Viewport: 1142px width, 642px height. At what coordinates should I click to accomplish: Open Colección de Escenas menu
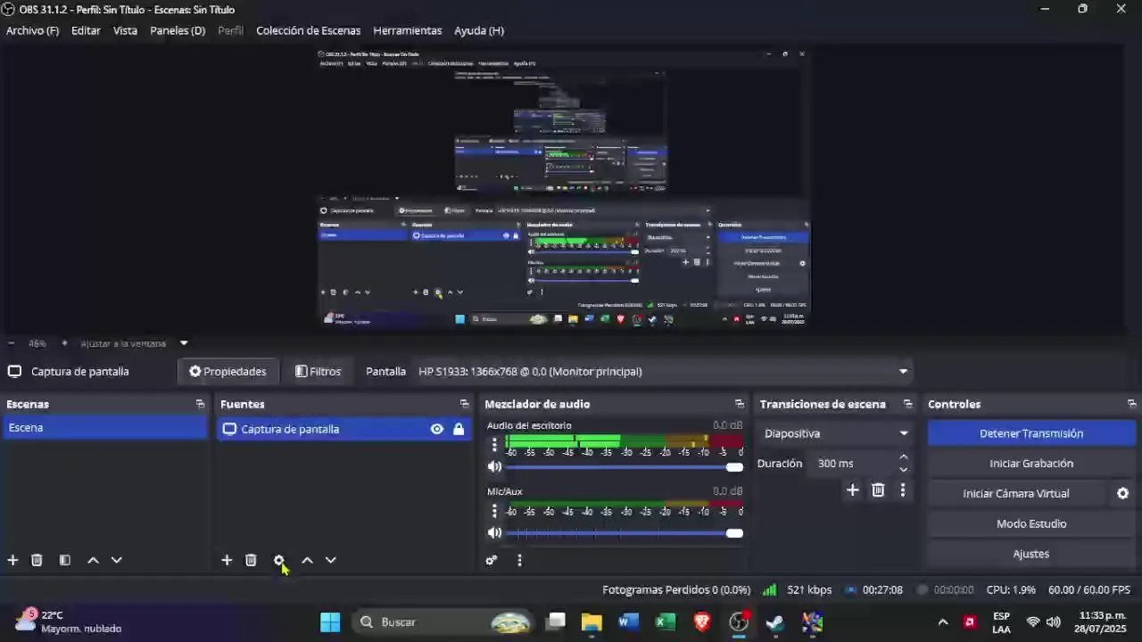click(x=308, y=30)
